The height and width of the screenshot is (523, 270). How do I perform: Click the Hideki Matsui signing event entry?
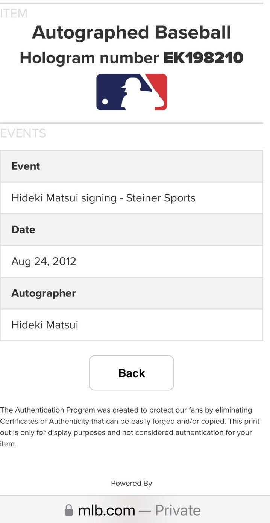click(x=102, y=198)
